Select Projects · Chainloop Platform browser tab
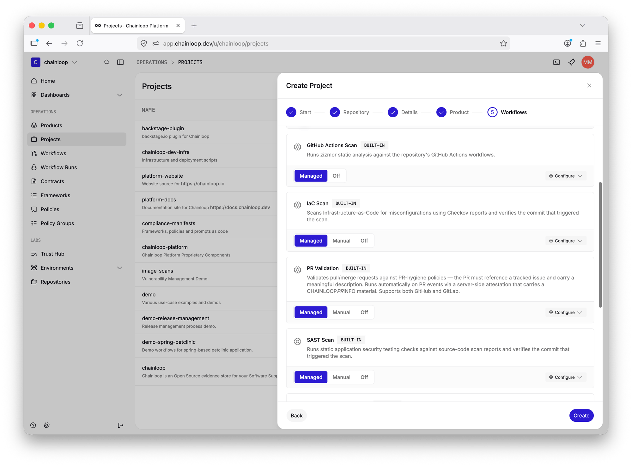The width and height of the screenshot is (632, 466). coord(138,26)
